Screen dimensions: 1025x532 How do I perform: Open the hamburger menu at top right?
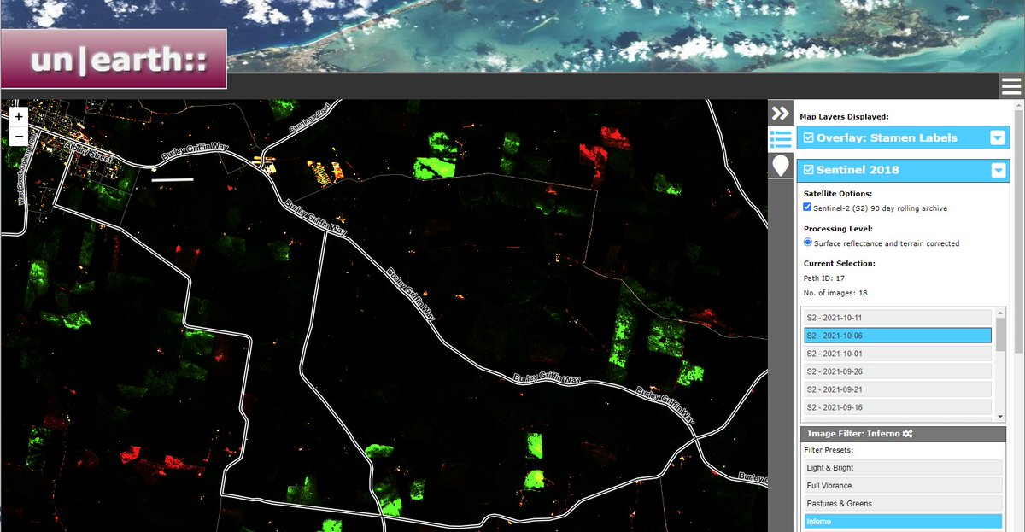tap(1010, 85)
